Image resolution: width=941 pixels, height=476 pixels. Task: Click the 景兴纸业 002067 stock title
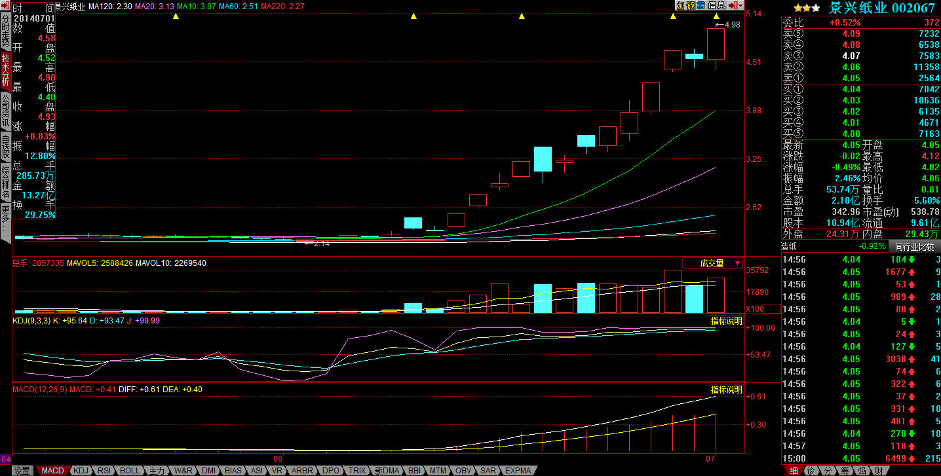coord(882,8)
